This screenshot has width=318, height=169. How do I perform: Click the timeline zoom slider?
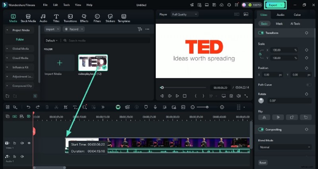coord(207,107)
